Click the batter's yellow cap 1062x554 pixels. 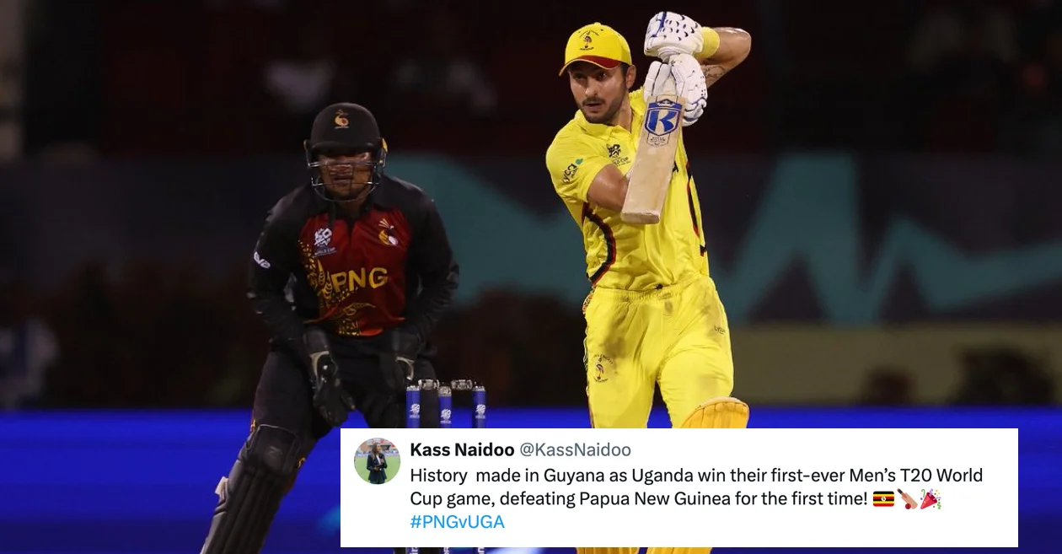pos(596,48)
